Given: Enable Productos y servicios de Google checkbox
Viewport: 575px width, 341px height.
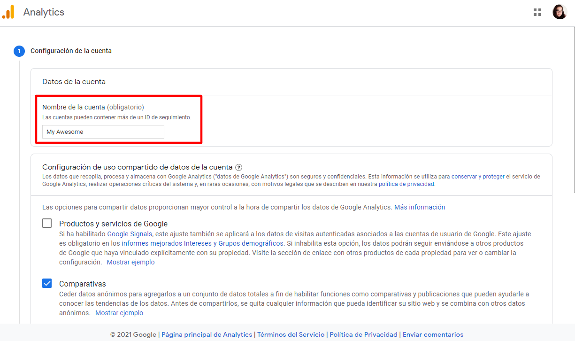Looking at the screenshot, I should (47, 223).
